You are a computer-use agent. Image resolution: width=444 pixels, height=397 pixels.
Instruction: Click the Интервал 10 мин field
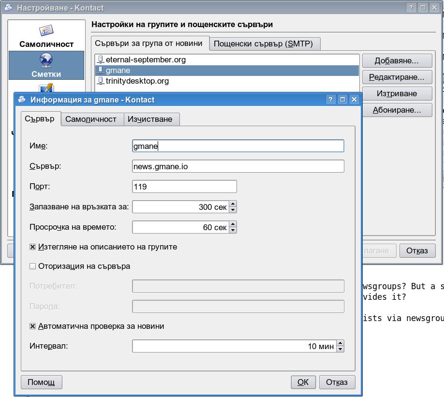pyautogui.click(x=235, y=346)
